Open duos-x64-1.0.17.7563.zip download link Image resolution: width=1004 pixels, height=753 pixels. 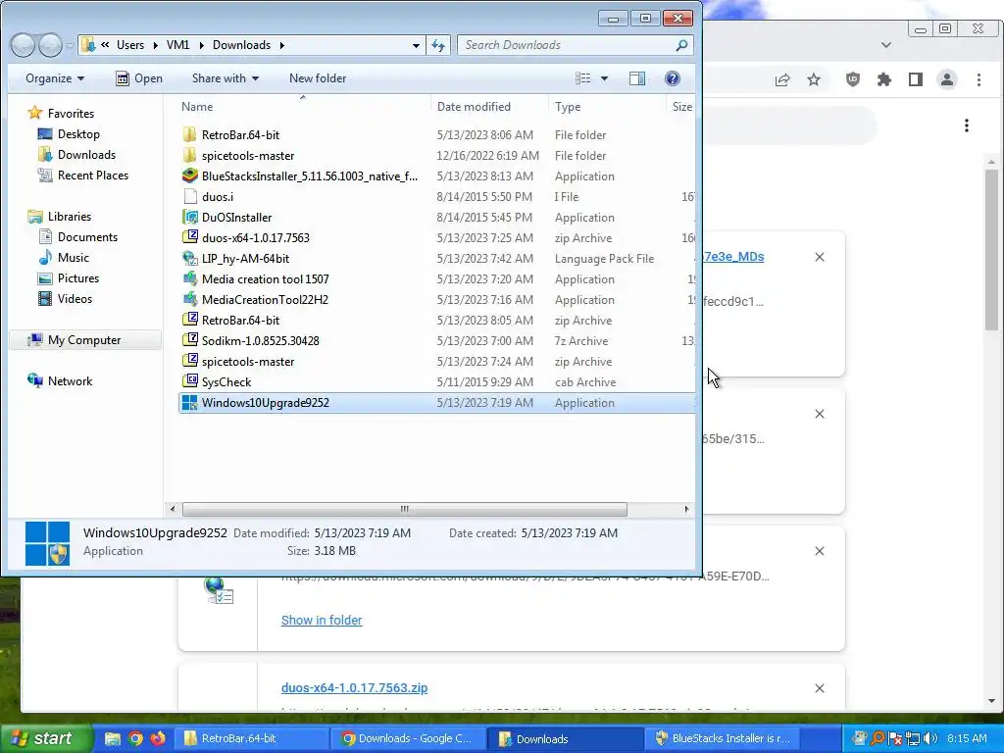(354, 688)
